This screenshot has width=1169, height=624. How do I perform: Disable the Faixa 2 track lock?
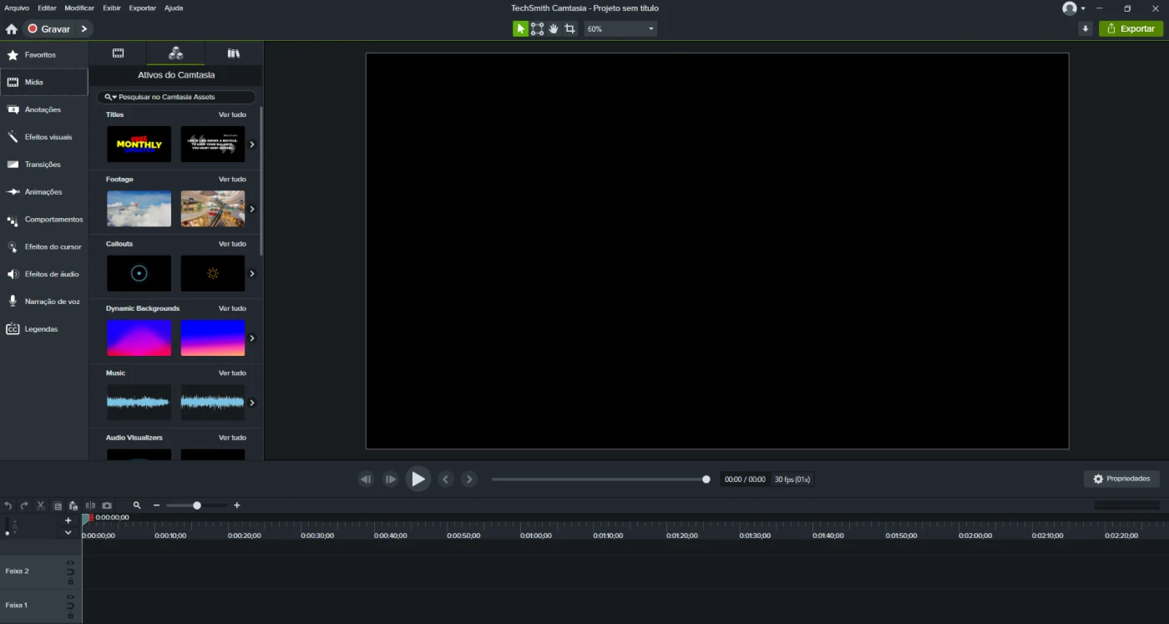pos(70,581)
